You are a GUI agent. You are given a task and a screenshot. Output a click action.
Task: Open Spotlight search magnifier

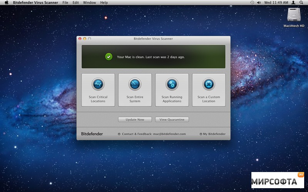303,3
